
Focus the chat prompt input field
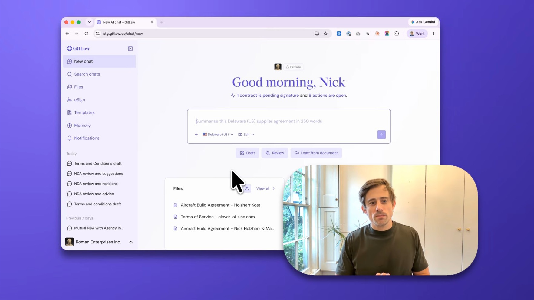(288, 121)
